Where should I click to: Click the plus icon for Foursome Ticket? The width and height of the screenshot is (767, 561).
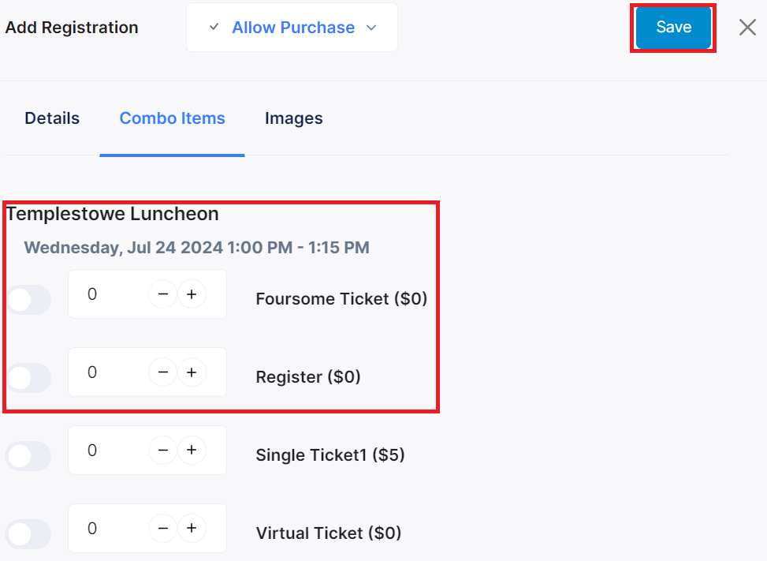coord(192,294)
